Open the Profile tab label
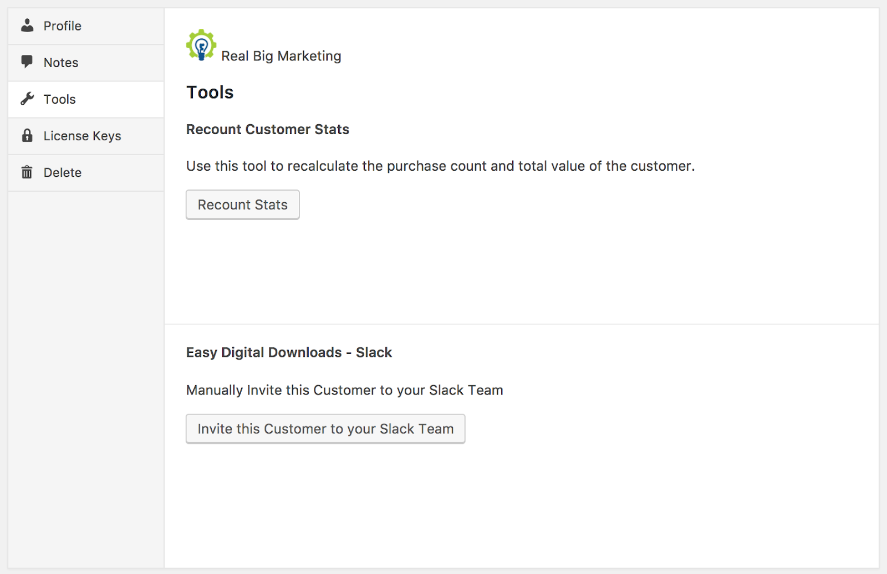 [63, 26]
